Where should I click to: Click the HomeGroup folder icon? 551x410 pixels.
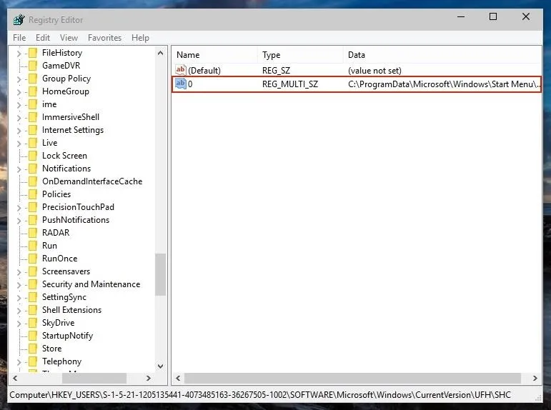tap(33, 91)
